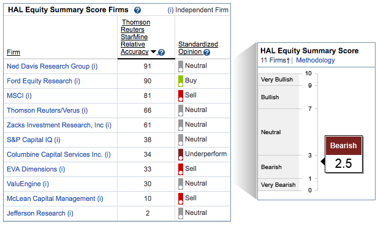This screenshot has width=378, height=226.
Task: Open Columbine Capital Services Inc. link
Action: tap(59, 154)
